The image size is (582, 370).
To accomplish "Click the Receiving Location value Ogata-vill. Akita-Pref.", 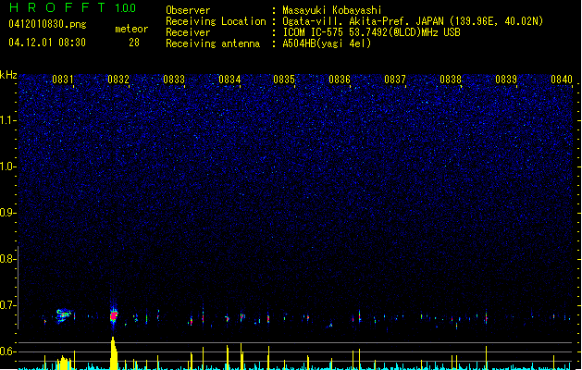I will [413, 21].
